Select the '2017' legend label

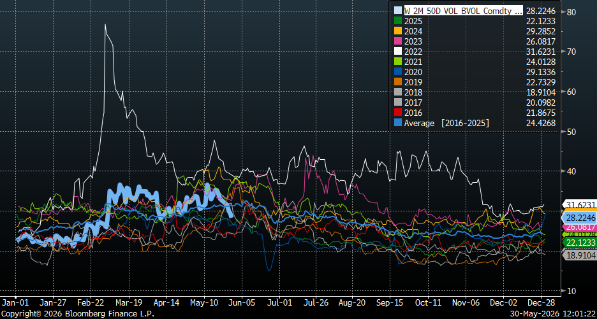412,103
